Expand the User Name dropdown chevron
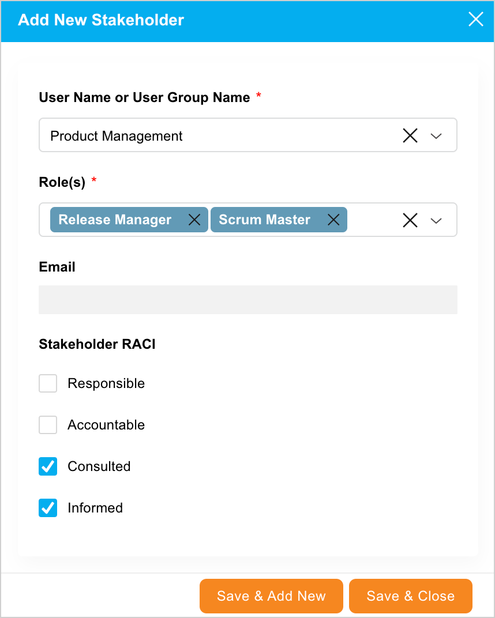Image resolution: width=495 pixels, height=618 pixels. click(x=436, y=136)
